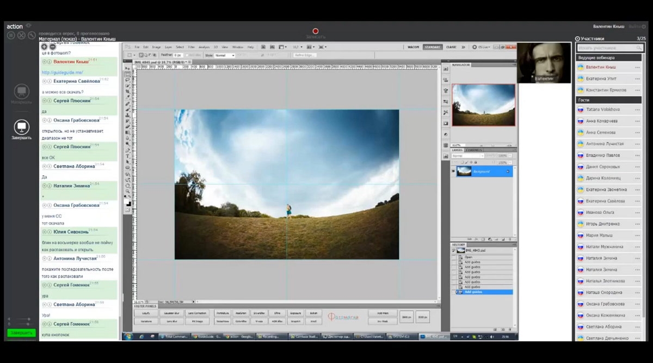The image size is (653, 363).
Task: Select the Gradient tool
Action: coord(127,132)
